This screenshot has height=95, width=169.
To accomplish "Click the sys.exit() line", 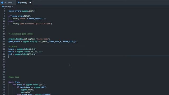I will point(26,92).
